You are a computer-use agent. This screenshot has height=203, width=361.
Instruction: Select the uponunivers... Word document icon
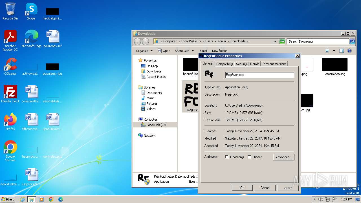tap(52, 122)
